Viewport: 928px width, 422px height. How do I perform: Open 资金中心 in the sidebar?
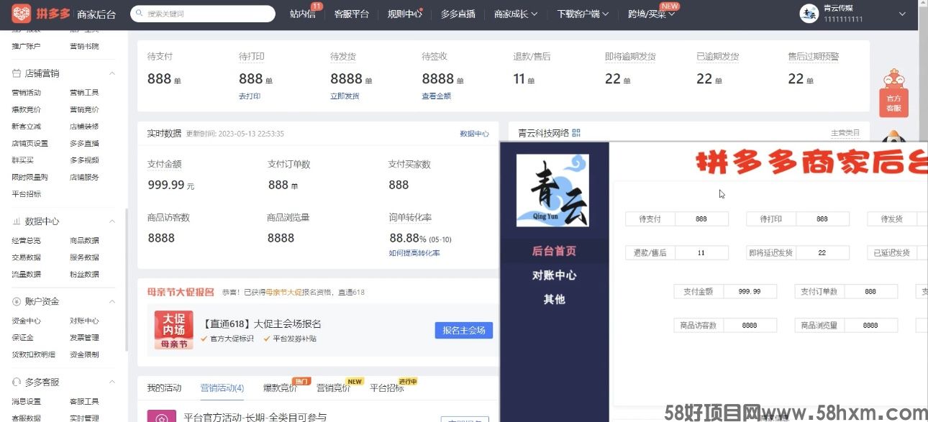(27, 321)
